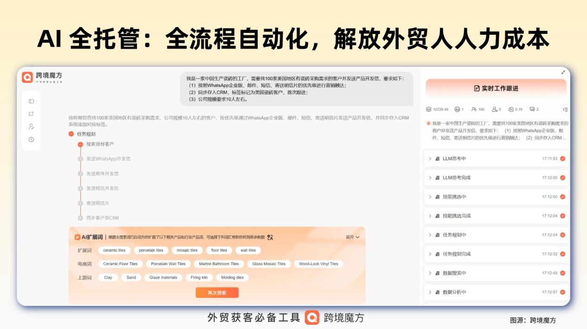Screen dimensions: 587x329
Task: Select the mosaic tiles keyword chip
Action: pos(187,250)
